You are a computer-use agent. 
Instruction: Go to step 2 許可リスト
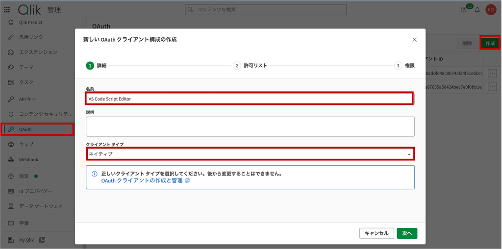[250, 66]
